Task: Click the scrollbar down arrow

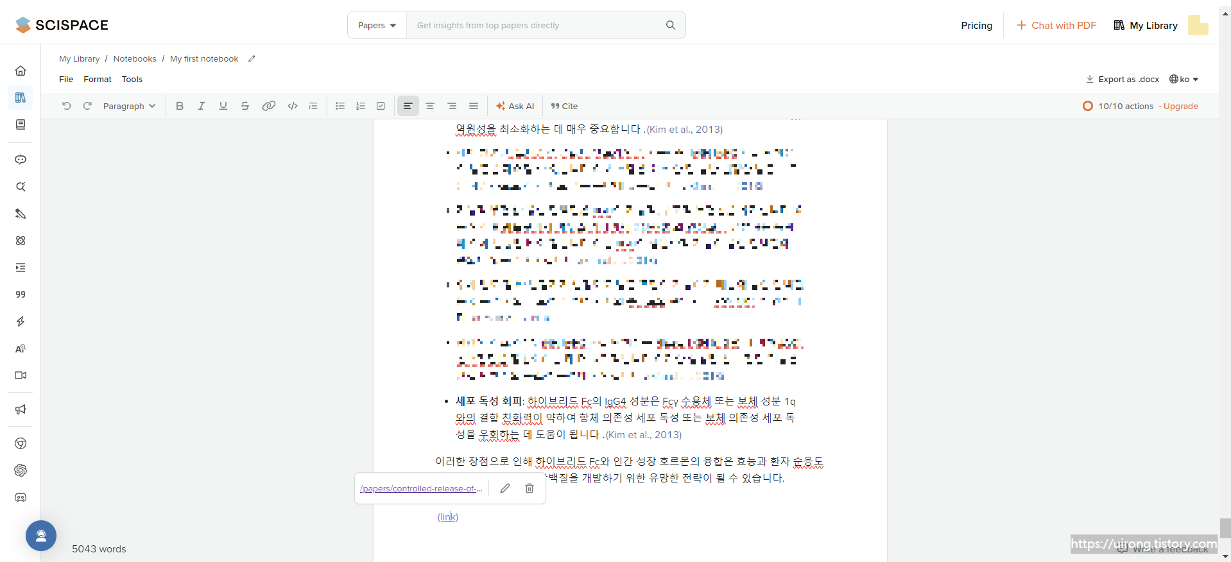Action: tap(1225, 556)
